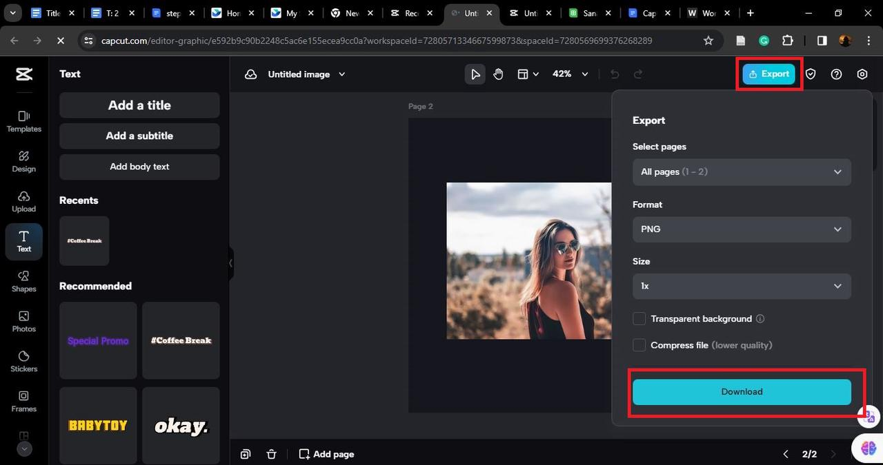
Task: Add a subtitle text
Action: (x=139, y=136)
